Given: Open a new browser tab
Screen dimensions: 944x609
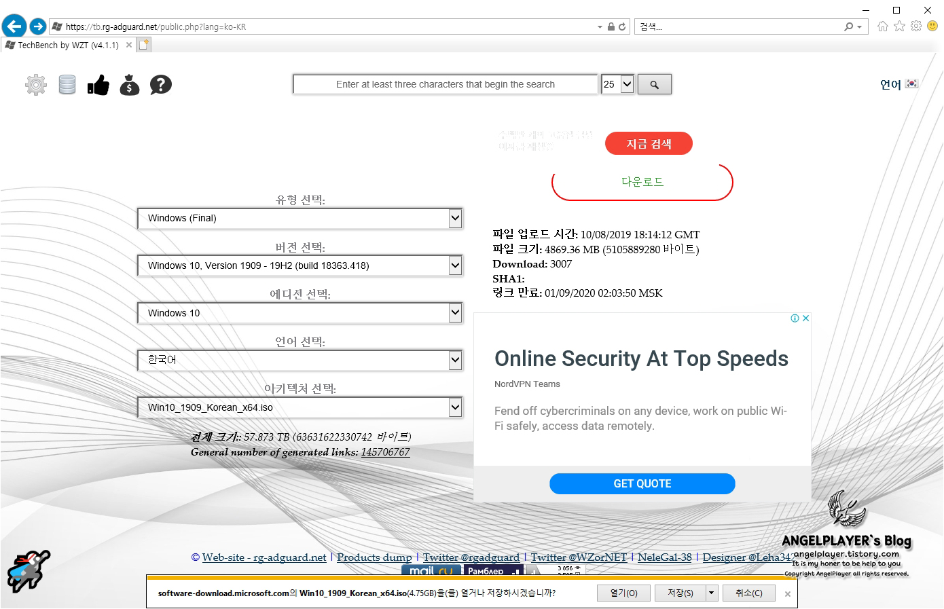Looking at the screenshot, I should [x=143, y=45].
